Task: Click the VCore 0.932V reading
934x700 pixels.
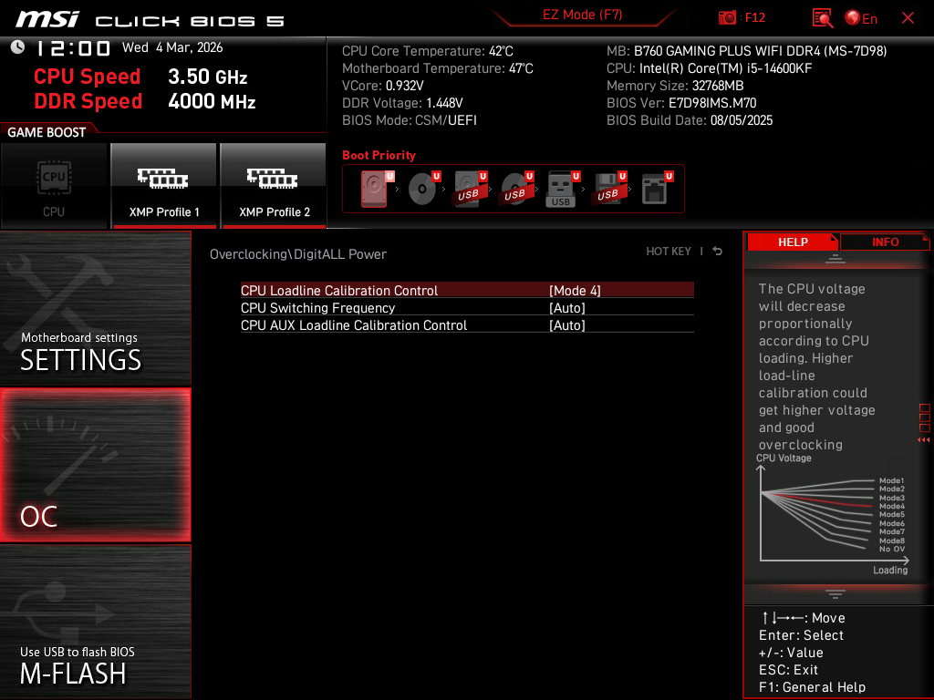Action: 383,86
